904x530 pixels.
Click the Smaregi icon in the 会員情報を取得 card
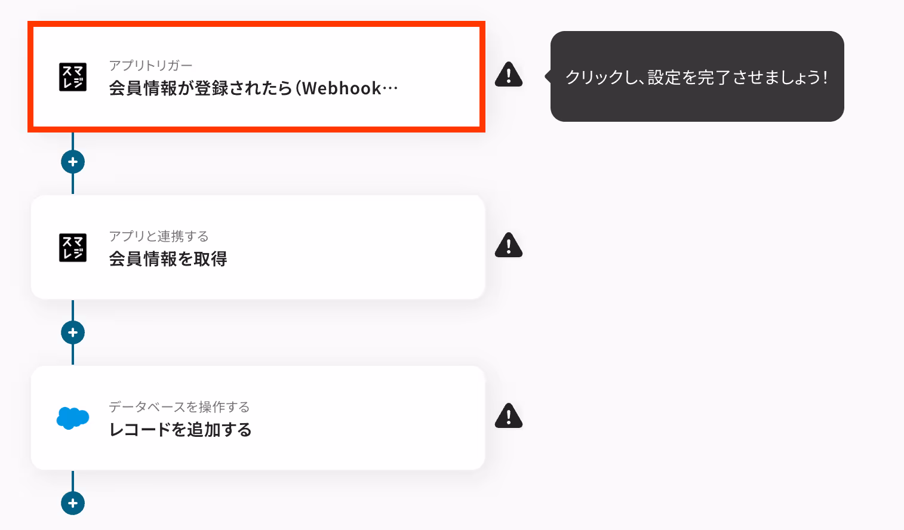73,248
